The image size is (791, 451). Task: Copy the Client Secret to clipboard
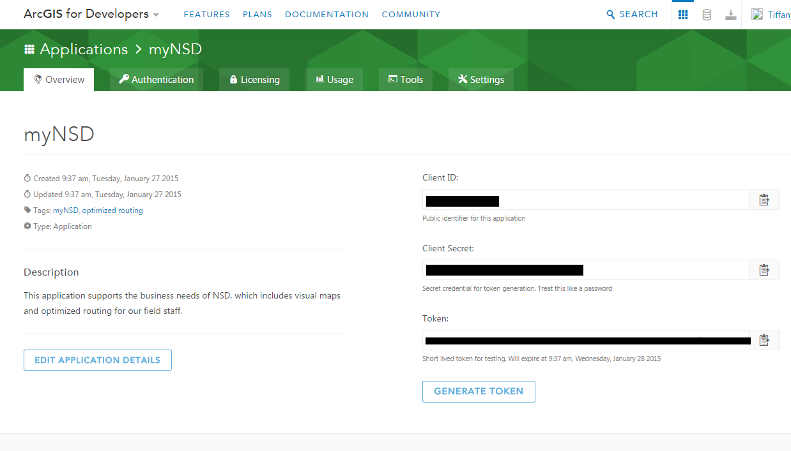pos(764,270)
